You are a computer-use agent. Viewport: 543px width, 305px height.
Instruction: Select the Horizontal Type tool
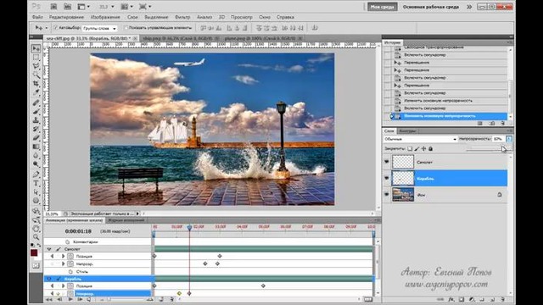coord(36,183)
